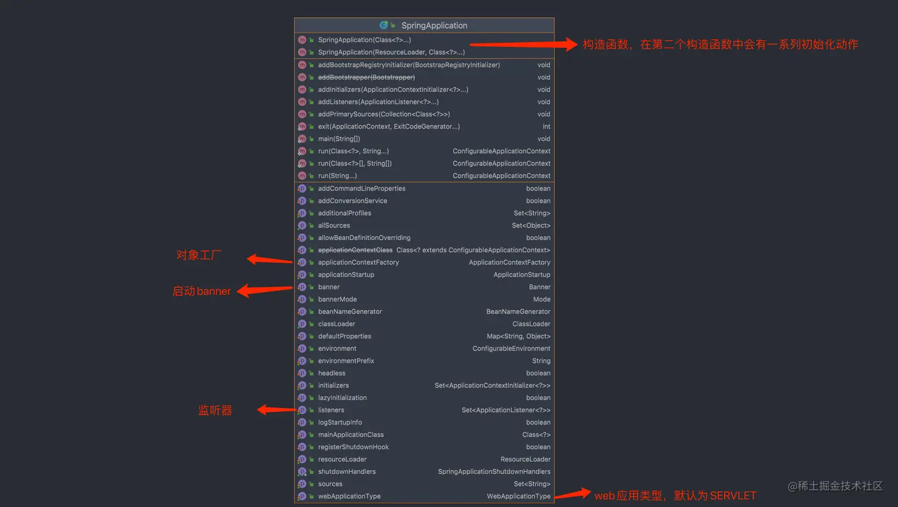Click the Set<ApplicationListener<?>> type label

tap(506, 410)
